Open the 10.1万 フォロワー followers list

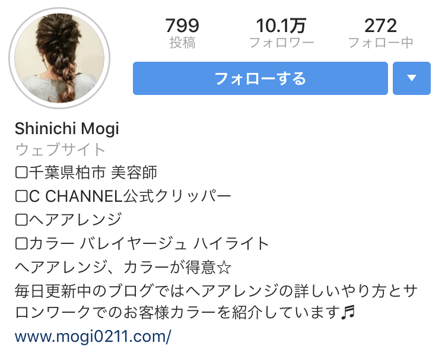pos(281,33)
